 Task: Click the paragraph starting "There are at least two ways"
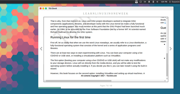[x=96, y=54]
